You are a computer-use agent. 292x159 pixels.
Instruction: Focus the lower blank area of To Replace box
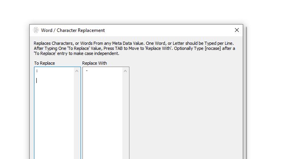point(54,132)
